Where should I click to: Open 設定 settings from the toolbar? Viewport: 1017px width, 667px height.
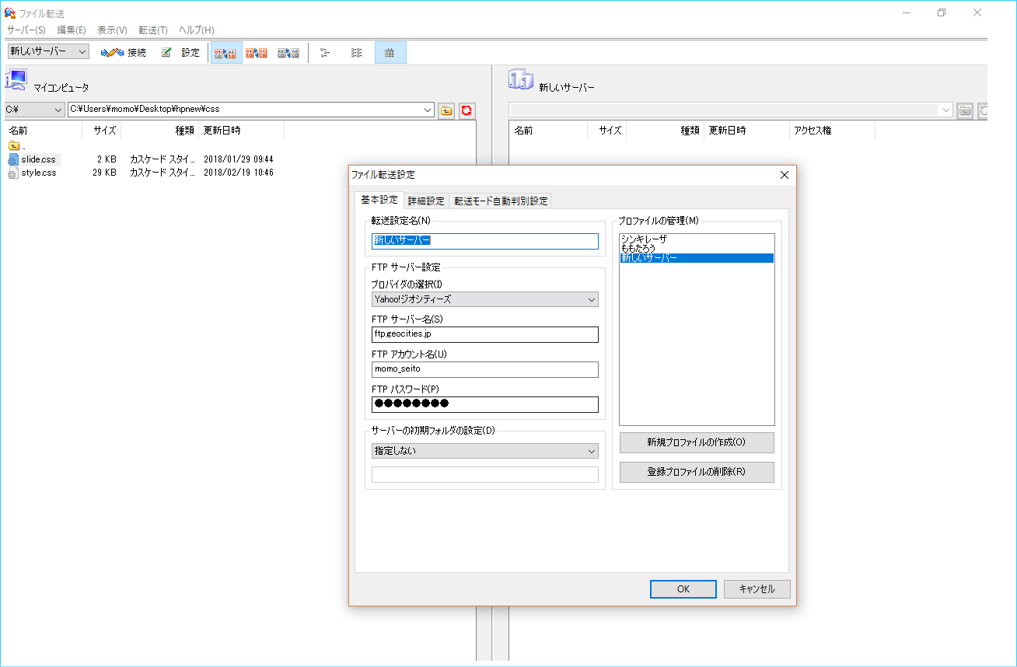point(180,53)
